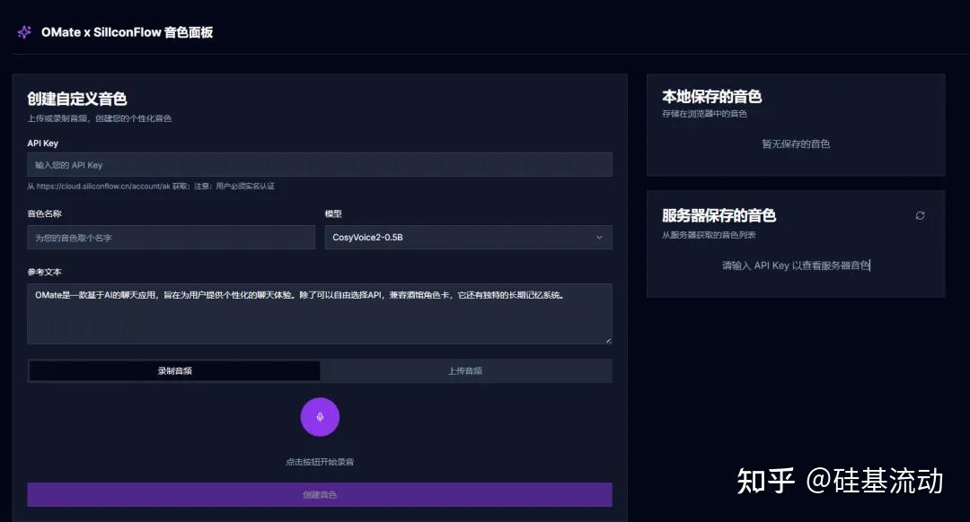Click the 暂无保存的音色 placeholder text
Screen dimensions: 970x522
(x=796, y=144)
